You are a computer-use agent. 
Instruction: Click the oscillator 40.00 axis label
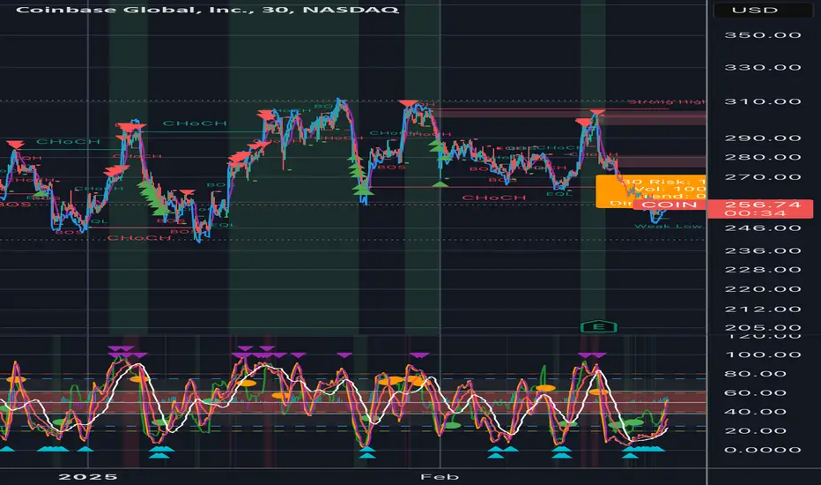point(762,412)
